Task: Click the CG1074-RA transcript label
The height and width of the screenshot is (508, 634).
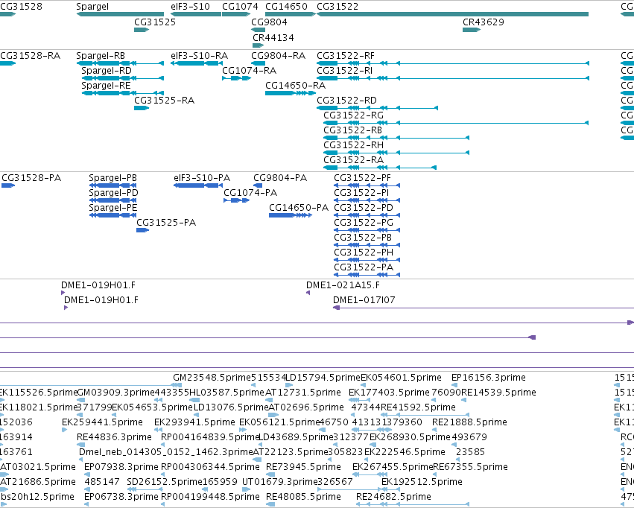Action: point(249,70)
